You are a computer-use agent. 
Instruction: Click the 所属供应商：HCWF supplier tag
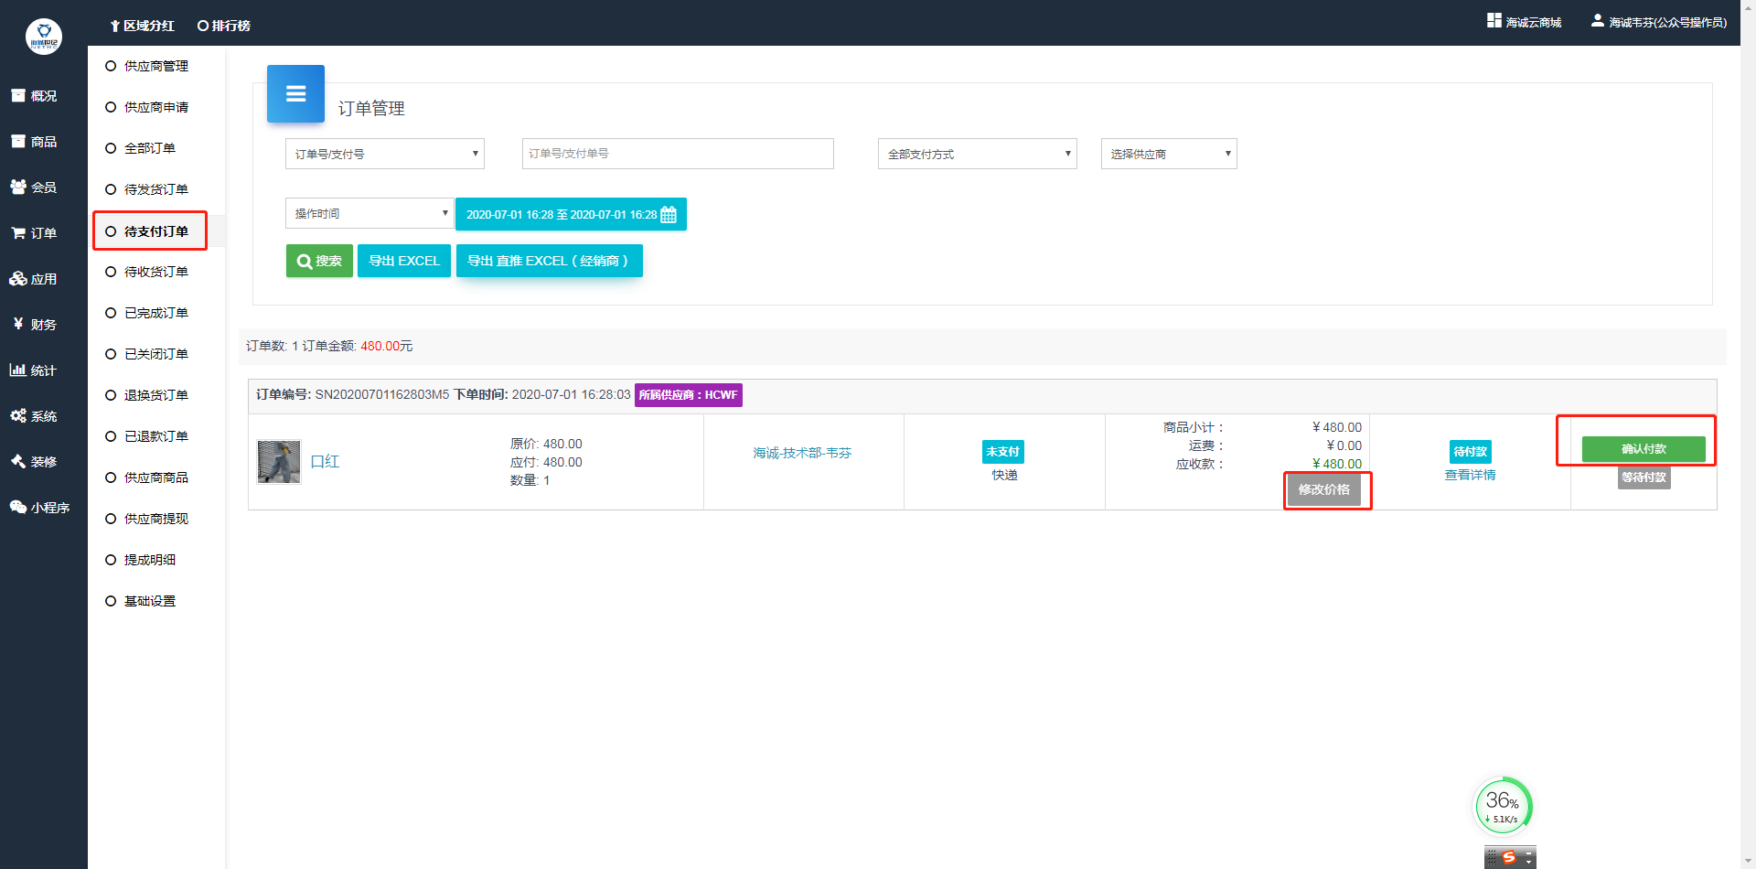pos(689,395)
